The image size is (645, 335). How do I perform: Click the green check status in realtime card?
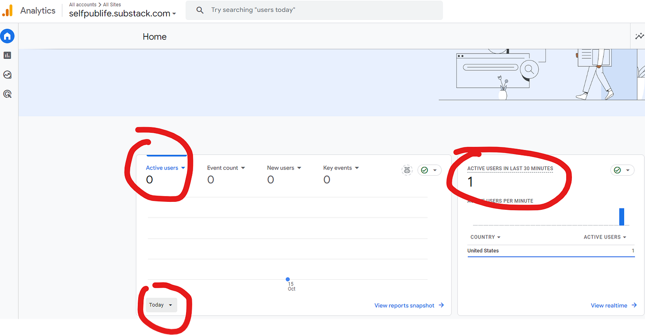pyautogui.click(x=618, y=170)
